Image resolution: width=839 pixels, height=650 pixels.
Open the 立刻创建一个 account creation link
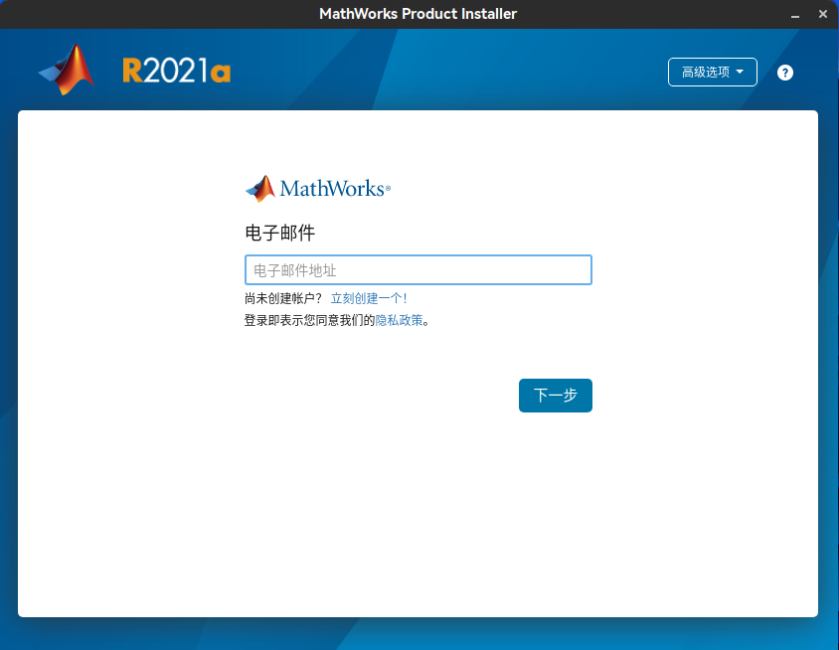coord(368,297)
